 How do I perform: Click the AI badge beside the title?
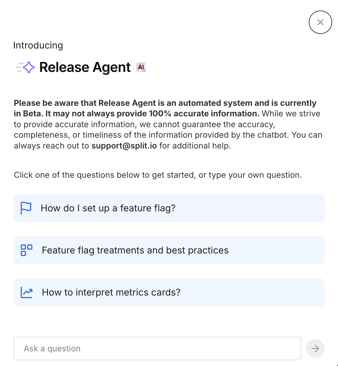141,67
